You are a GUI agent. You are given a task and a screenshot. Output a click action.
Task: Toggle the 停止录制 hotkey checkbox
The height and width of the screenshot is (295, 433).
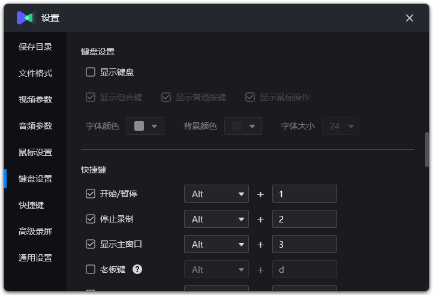tap(91, 219)
